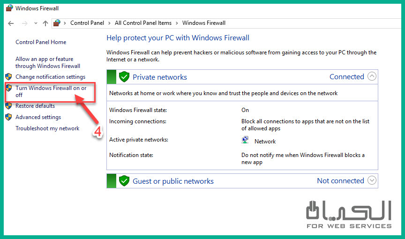Click the Up to parent folder arrow

tap(45, 23)
